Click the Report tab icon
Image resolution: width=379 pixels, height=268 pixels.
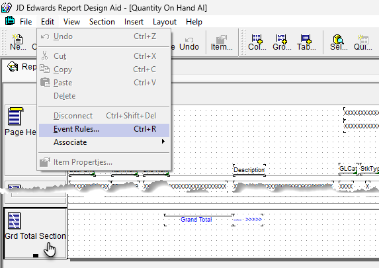13,66
